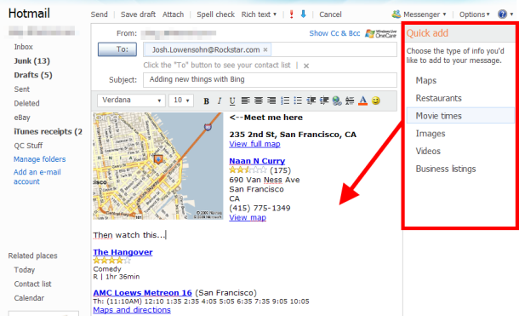Set low priority with blue down arrow
Image resolution: width=519 pixels, height=316 pixels.
(x=303, y=14)
